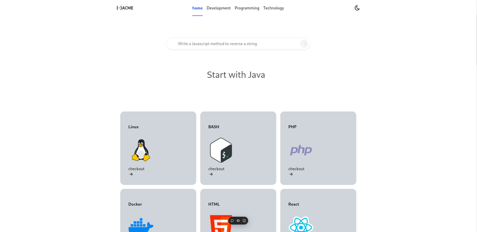Open the home nav tab
477x232 pixels.
click(x=197, y=8)
